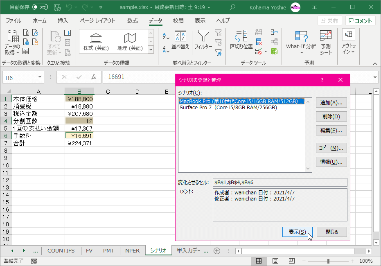Click the macro recording status bar icon
This screenshot has height=266, width=381.
(x=34, y=261)
